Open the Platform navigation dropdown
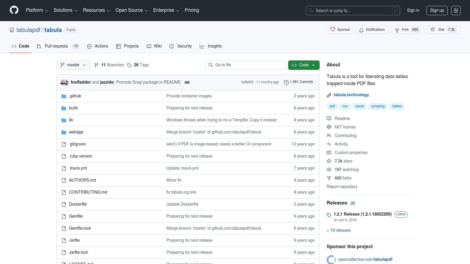 click(x=36, y=10)
